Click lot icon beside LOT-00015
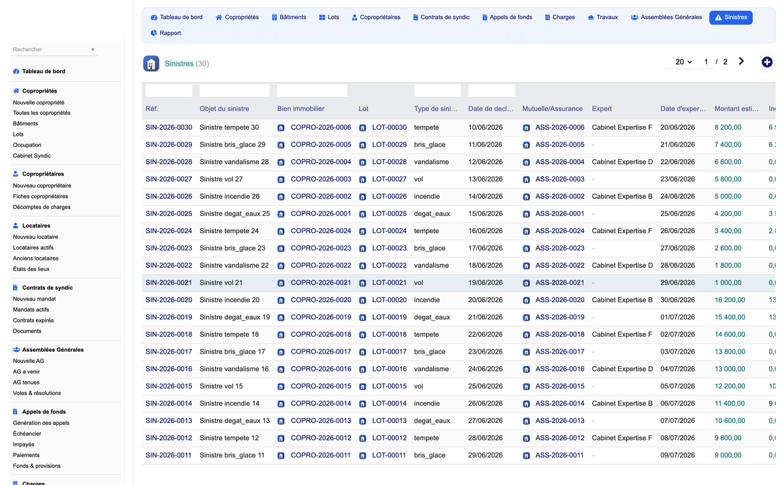 point(363,386)
